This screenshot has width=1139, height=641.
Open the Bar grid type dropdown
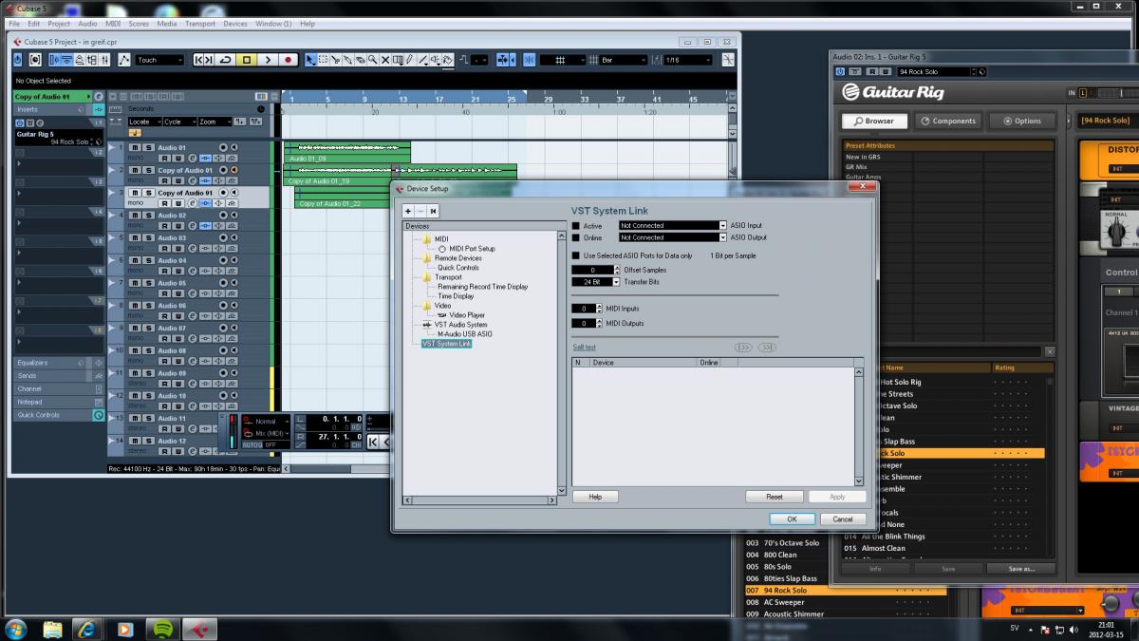[624, 60]
